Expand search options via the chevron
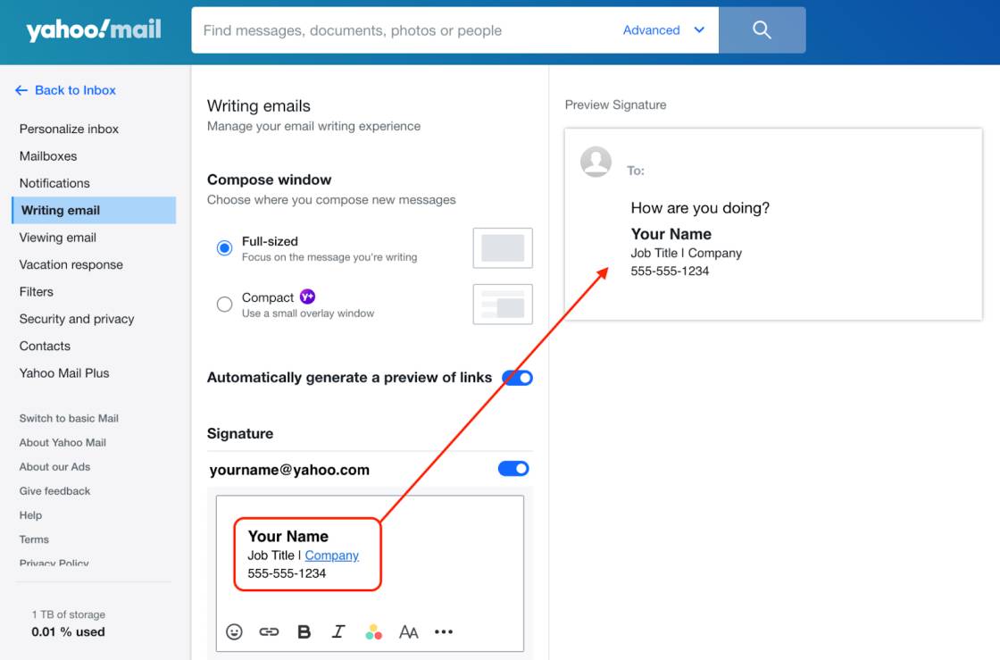Screen dimensions: 1000x660 (x=699, y=29)
